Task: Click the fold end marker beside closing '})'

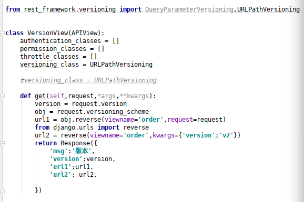Action: (2, 190)
